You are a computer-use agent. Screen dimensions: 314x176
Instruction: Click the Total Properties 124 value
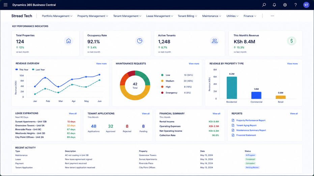click(20, 42)
